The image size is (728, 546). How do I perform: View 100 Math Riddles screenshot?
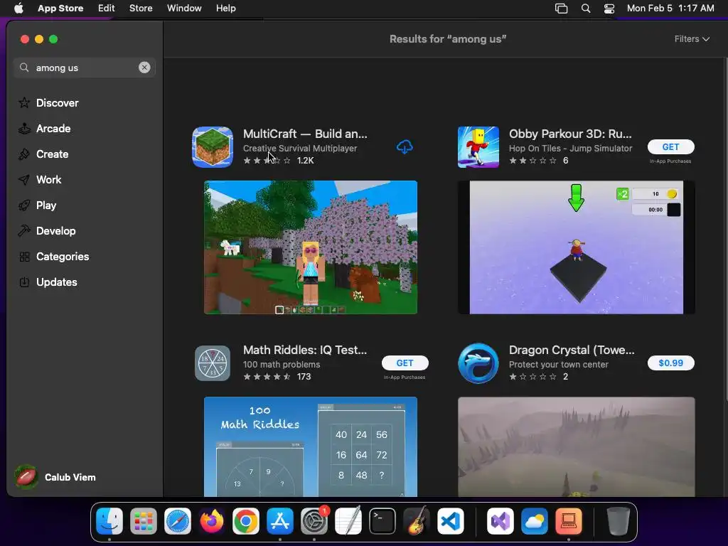[x=311, y=446]
